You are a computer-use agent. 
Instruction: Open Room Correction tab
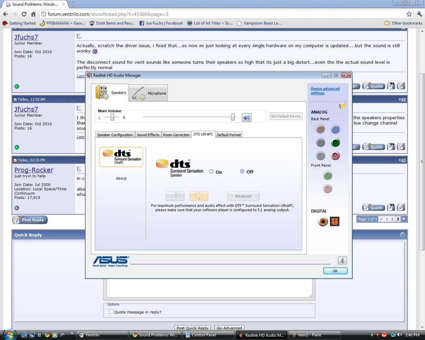(176, 135)
